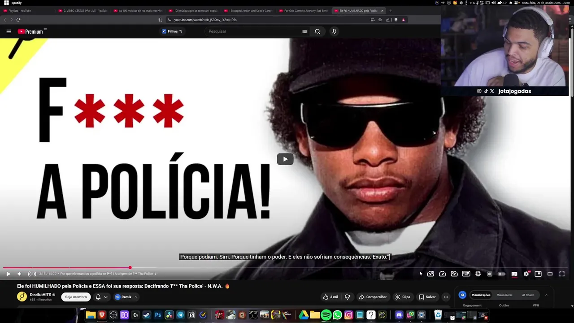Open player settings gear with HD badge

[526, 274]
